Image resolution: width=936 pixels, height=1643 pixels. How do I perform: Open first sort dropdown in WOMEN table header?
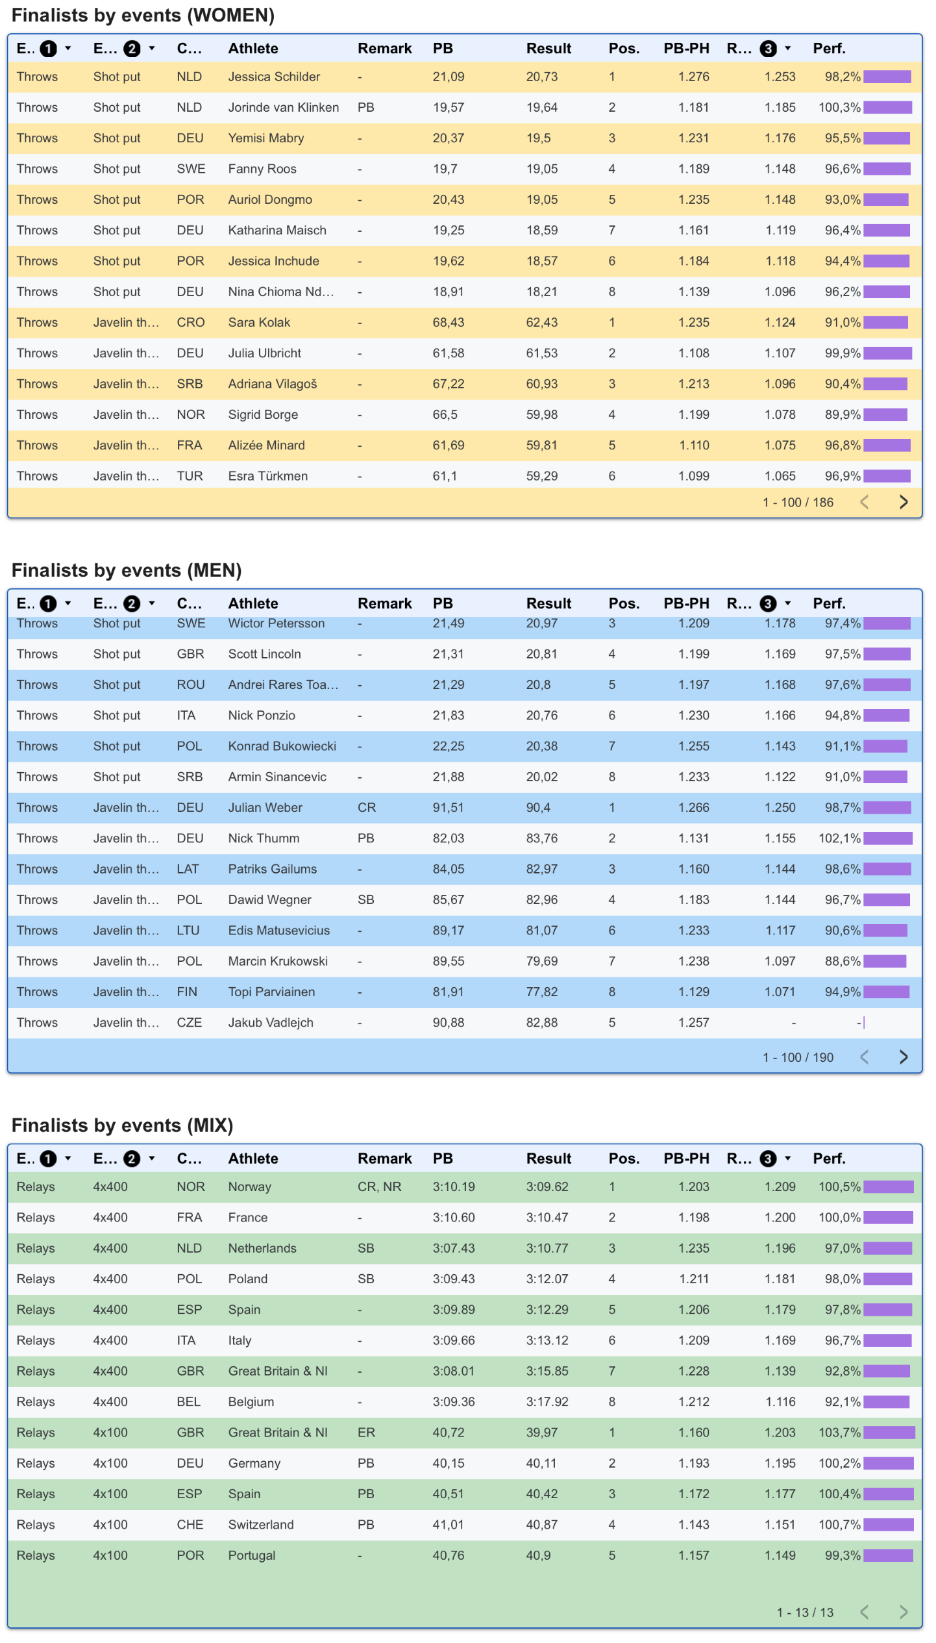pos(68,49)
